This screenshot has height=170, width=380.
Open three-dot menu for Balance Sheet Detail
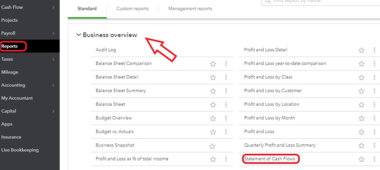(226, 77)
